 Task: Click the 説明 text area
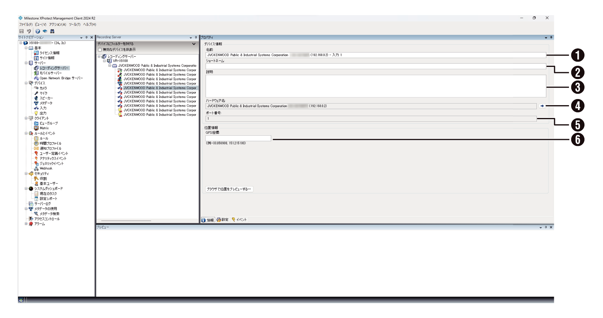click(x=376, y=86)
